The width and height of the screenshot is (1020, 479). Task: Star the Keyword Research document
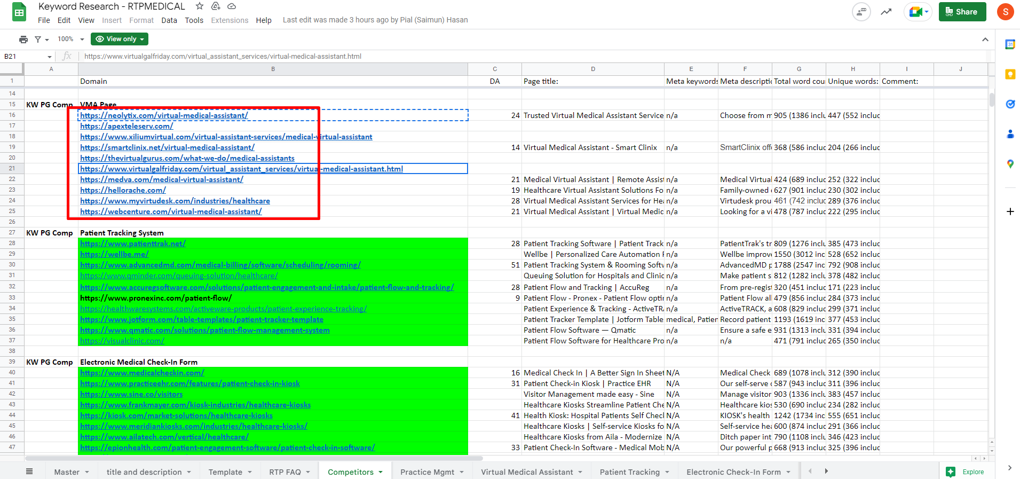click(200, 6)
